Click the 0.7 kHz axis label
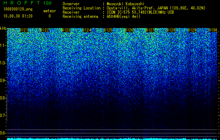The width and height of the screenshot is (220, 140). (x=3, y=115)
